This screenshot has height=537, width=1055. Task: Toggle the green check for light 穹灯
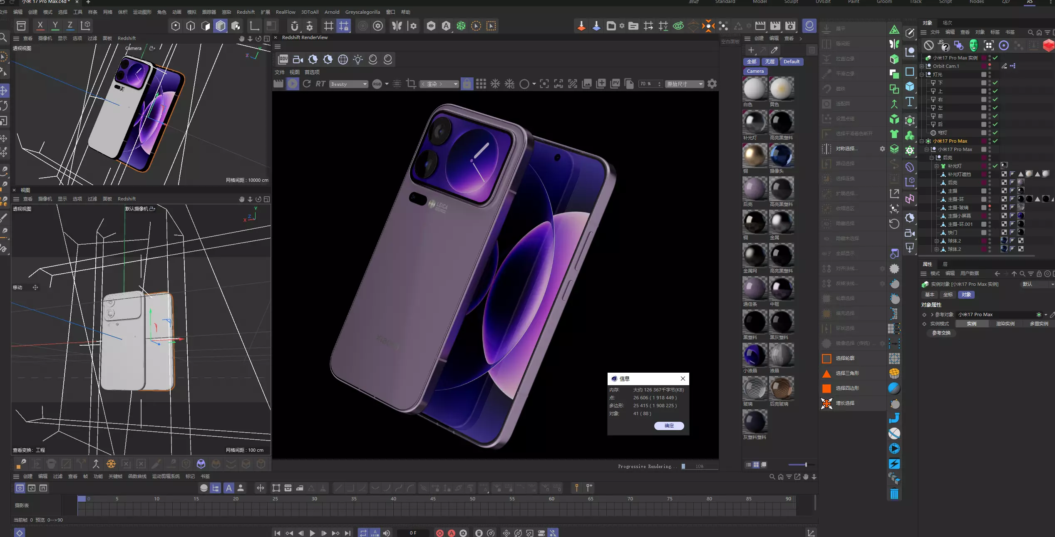995,133
